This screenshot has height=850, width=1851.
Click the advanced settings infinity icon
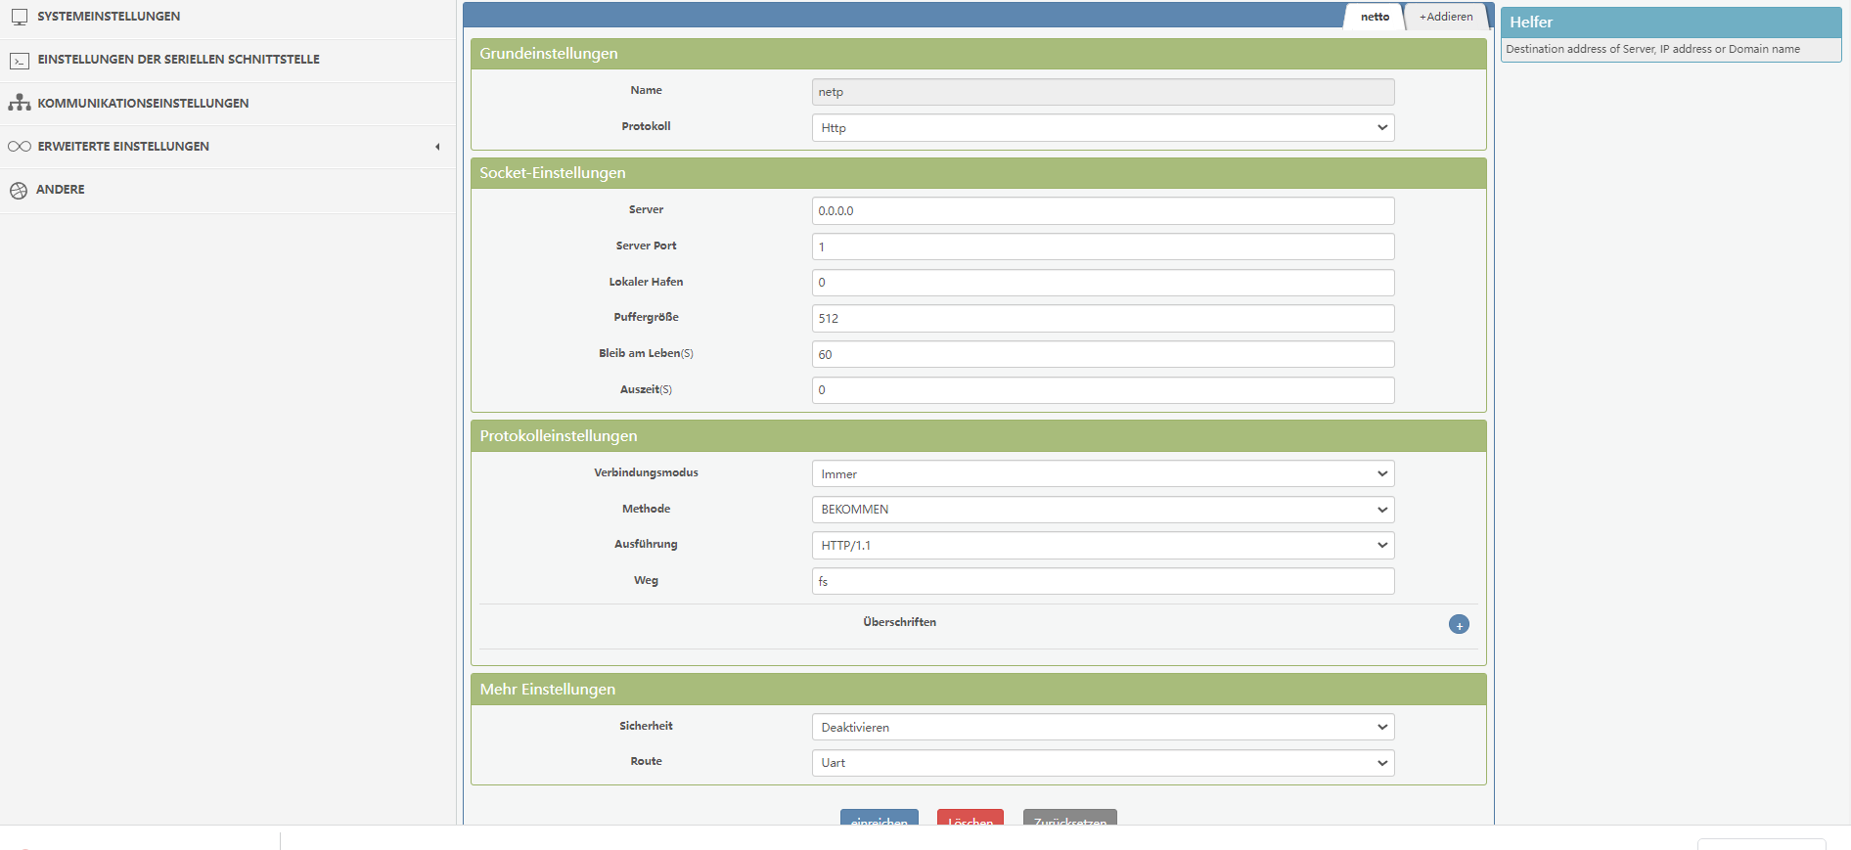coord(19,147)
